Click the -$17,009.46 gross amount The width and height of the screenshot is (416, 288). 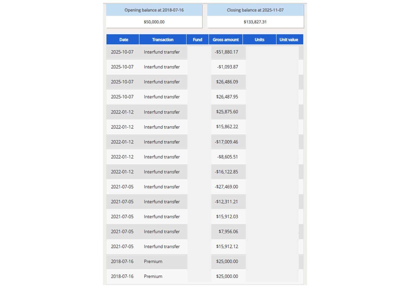coord(226,142)
